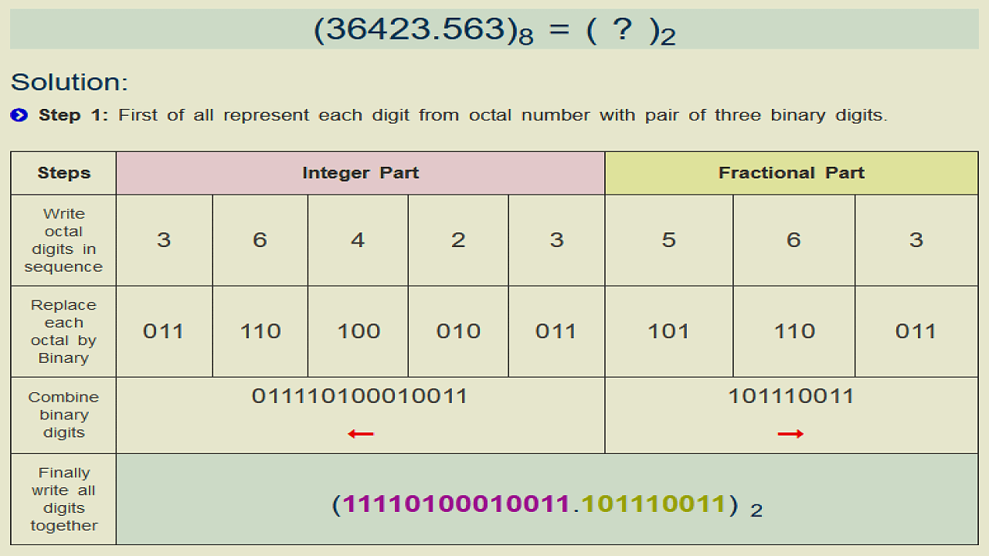Click the red left-pointing arrow

360,434
